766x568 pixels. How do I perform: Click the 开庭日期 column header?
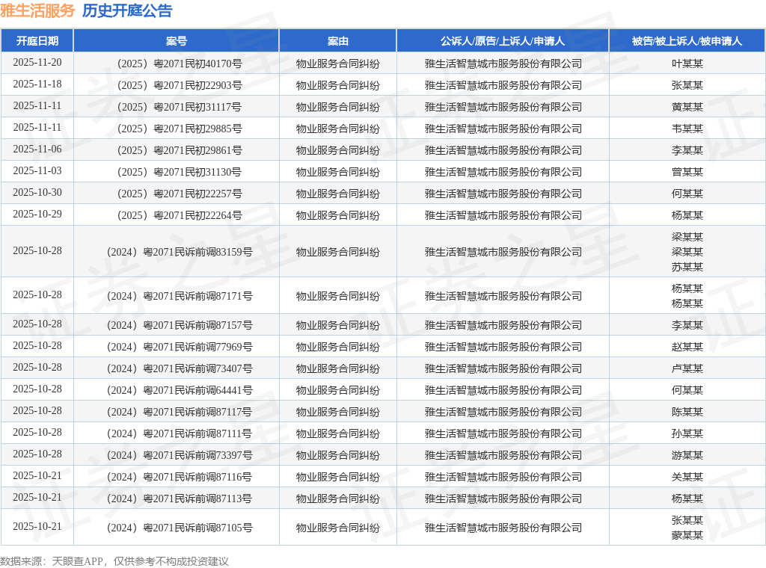tap(37, 41)
